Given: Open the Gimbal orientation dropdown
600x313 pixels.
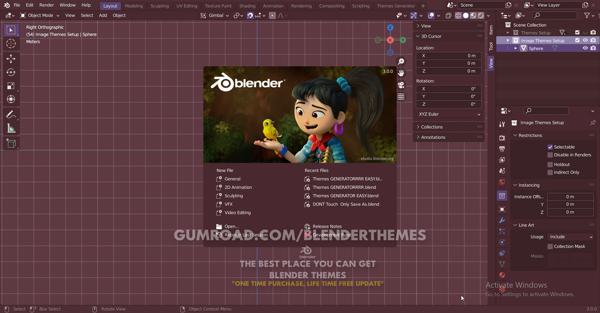Looking at the screenshot, I should point(215,16).
